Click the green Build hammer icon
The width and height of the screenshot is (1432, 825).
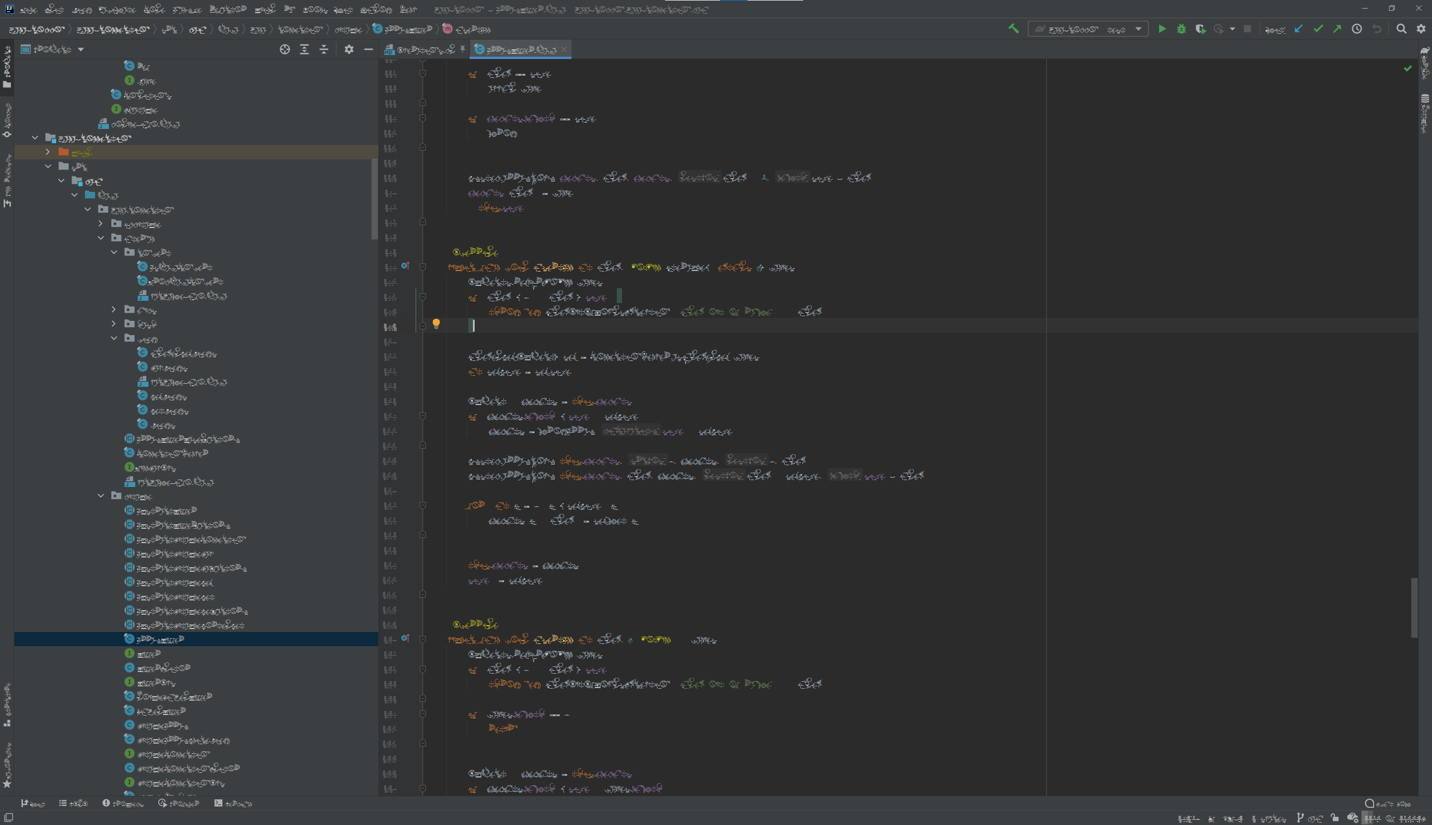coord(1014,29)
